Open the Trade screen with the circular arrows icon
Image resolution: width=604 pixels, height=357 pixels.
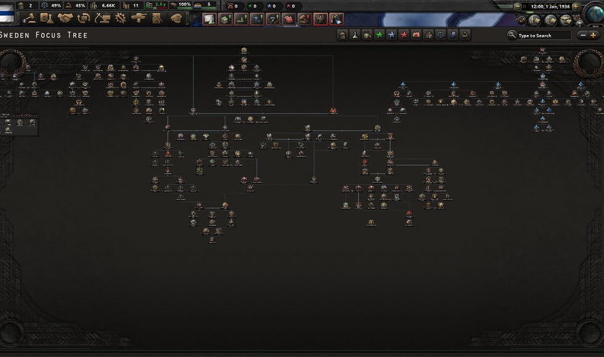(x=84, y=18)
